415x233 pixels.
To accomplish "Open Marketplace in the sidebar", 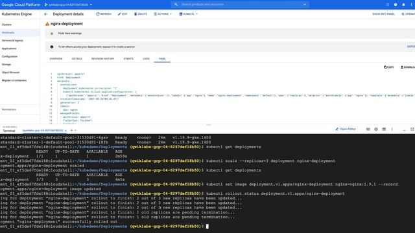I will (9, 109).
